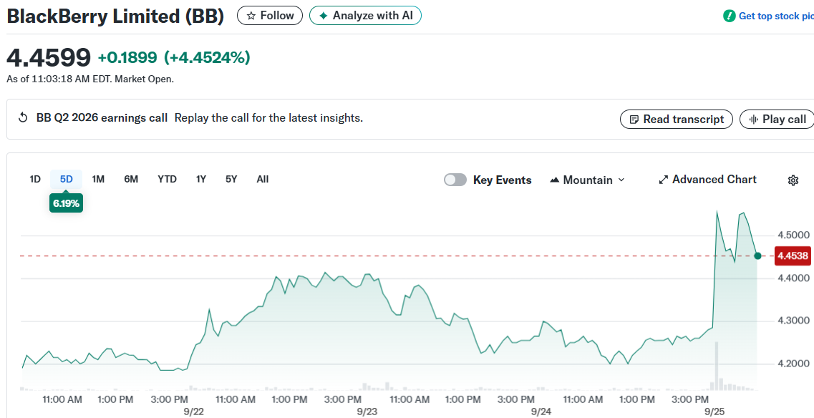Open the Read transcript button
The width and height of the screenshot is (814, 418).
(677, 120)
